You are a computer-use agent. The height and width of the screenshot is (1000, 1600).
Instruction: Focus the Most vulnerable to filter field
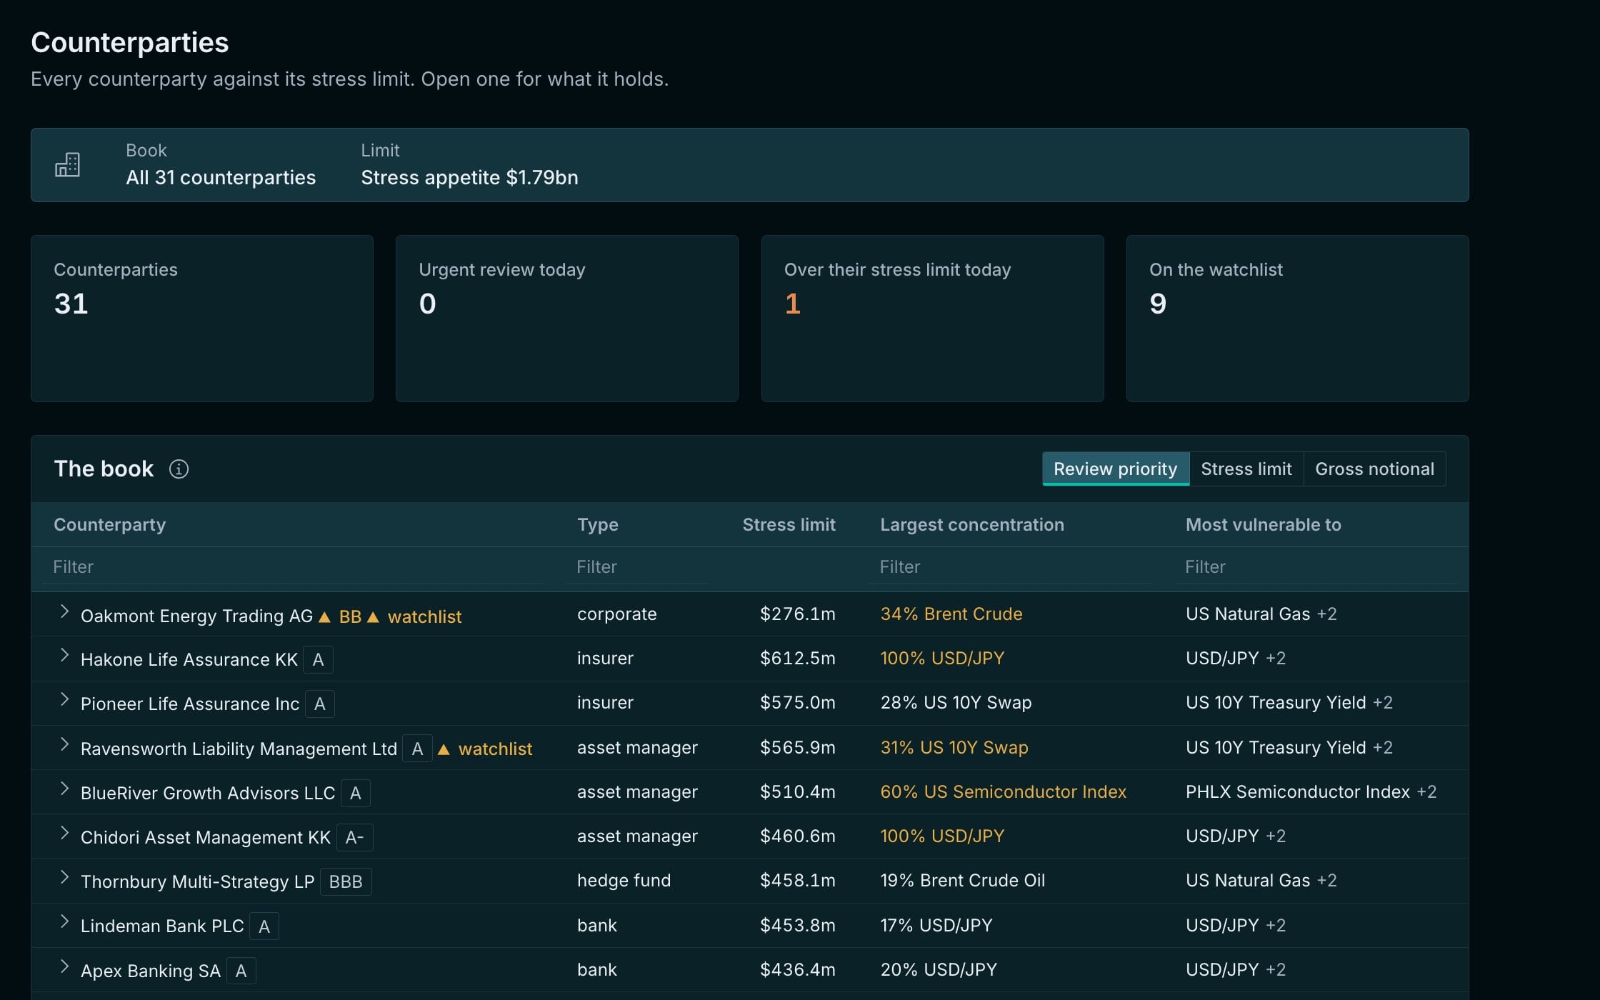coord(1316,567)
